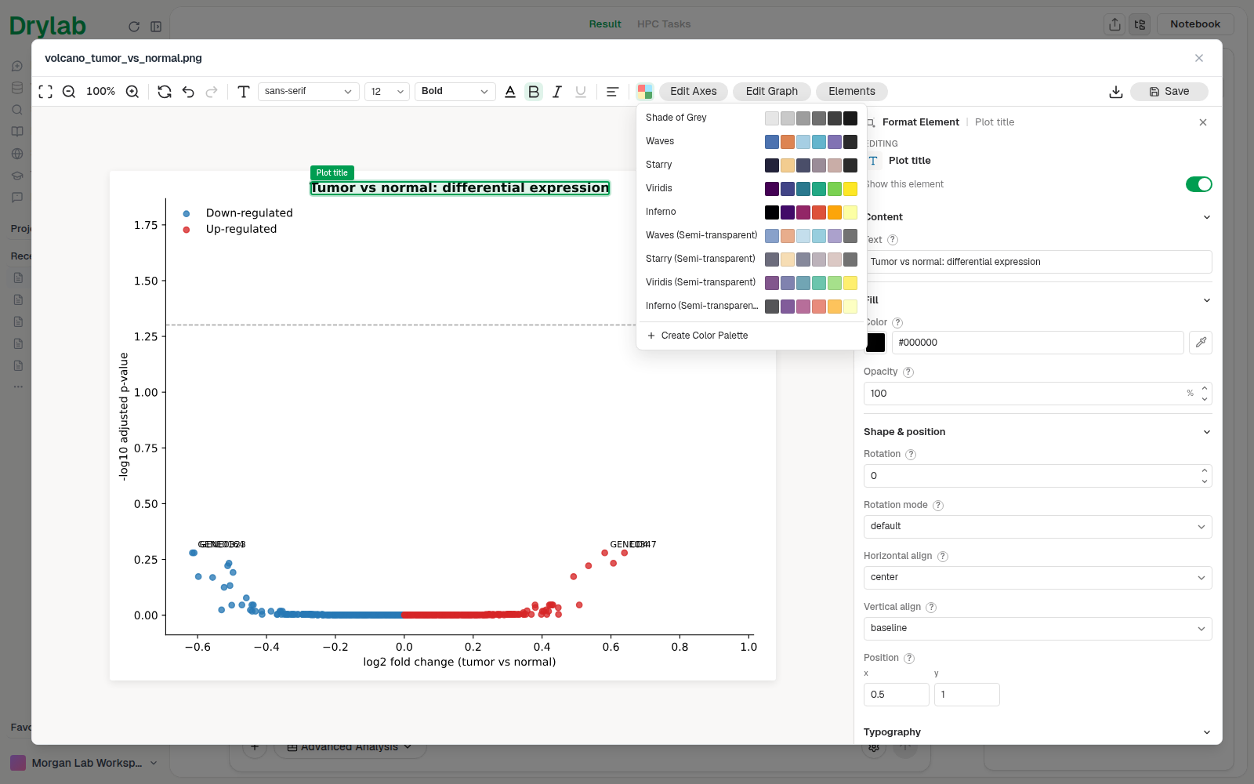
Task: Zoom out the plot view
Action: point(69,92)
